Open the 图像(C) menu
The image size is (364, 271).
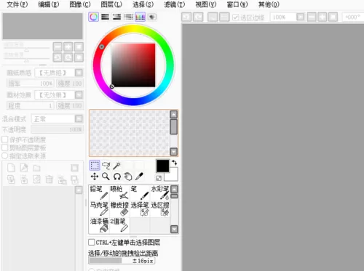click(x=80, y=4)
